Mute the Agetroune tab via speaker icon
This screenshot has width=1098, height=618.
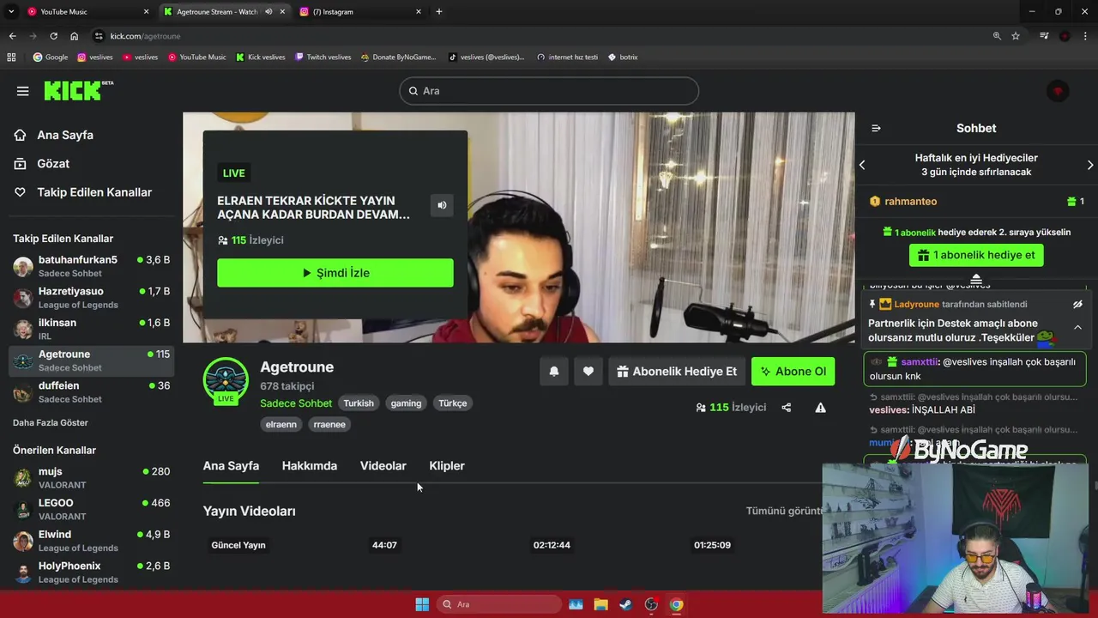[268, 11]
